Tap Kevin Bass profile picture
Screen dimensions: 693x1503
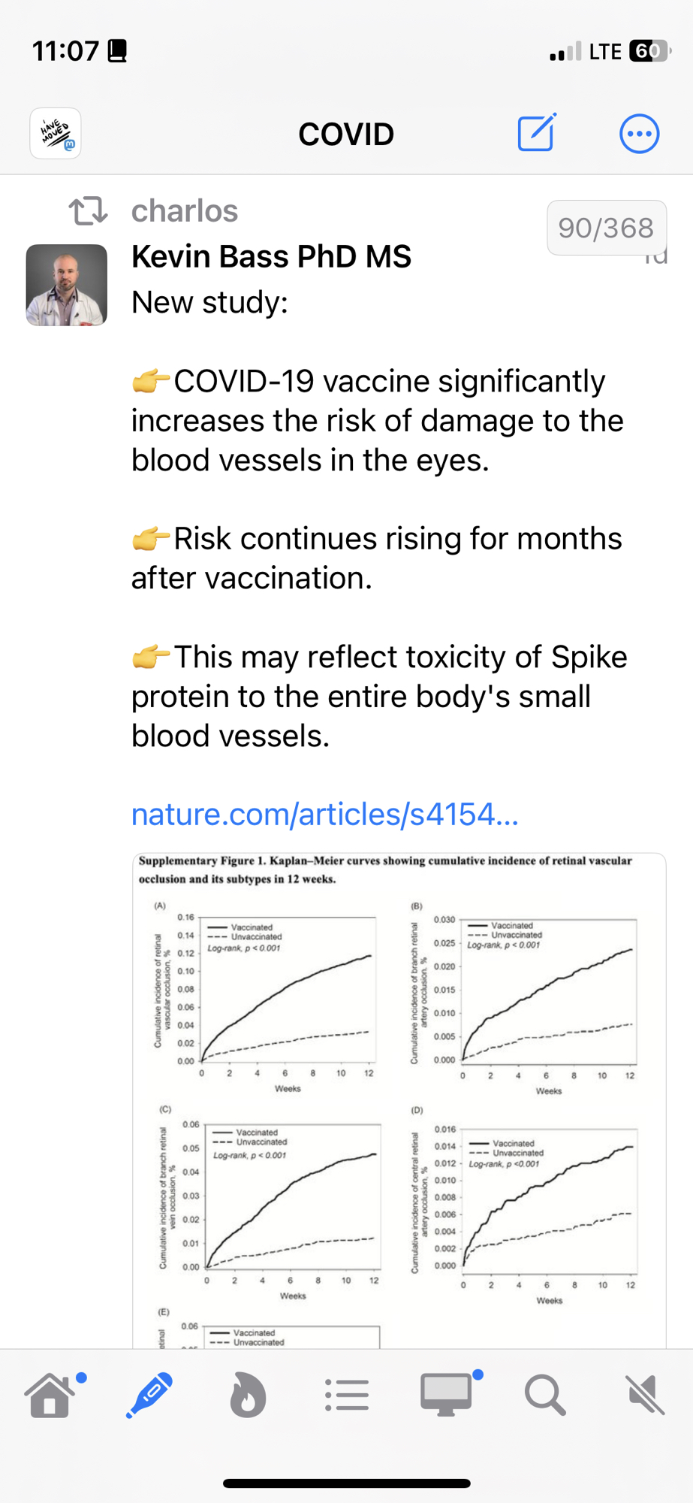tap(67, 285)
